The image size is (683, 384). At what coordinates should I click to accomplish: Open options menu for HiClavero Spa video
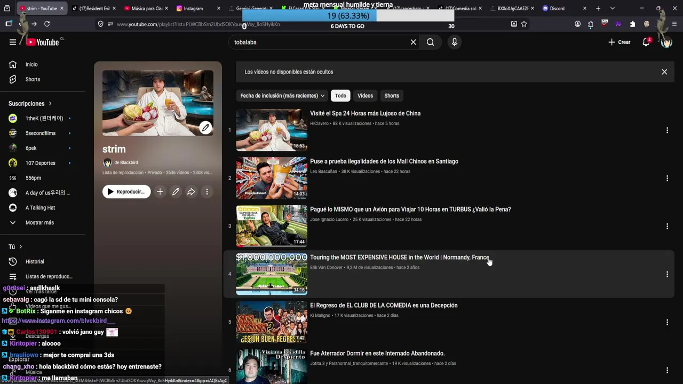pos(667,130)
